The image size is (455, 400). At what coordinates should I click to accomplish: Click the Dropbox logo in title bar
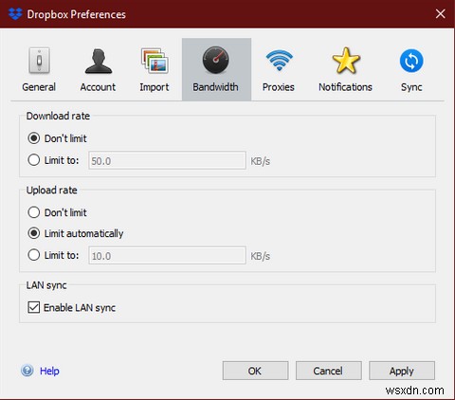tap(15, 14)
